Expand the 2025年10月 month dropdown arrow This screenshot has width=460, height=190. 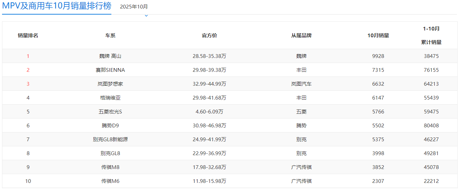[x=146, y=16]
